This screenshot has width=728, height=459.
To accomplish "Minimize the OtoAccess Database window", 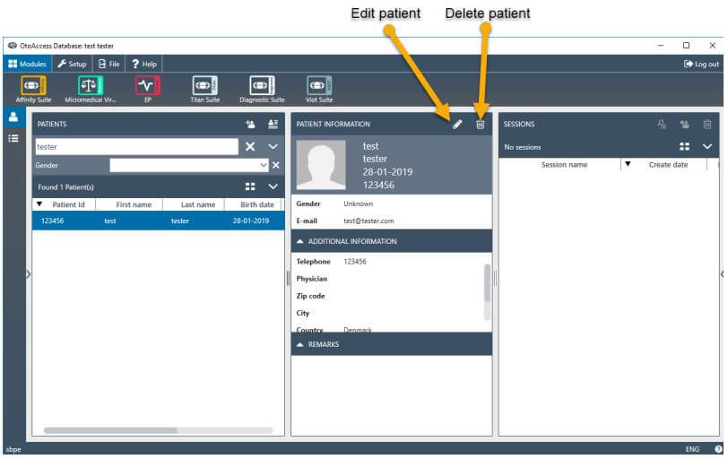I will [661, 46].
